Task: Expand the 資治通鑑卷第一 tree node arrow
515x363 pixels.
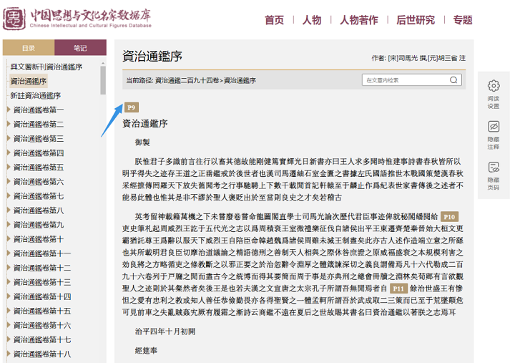Action: [x=8, y=110]
